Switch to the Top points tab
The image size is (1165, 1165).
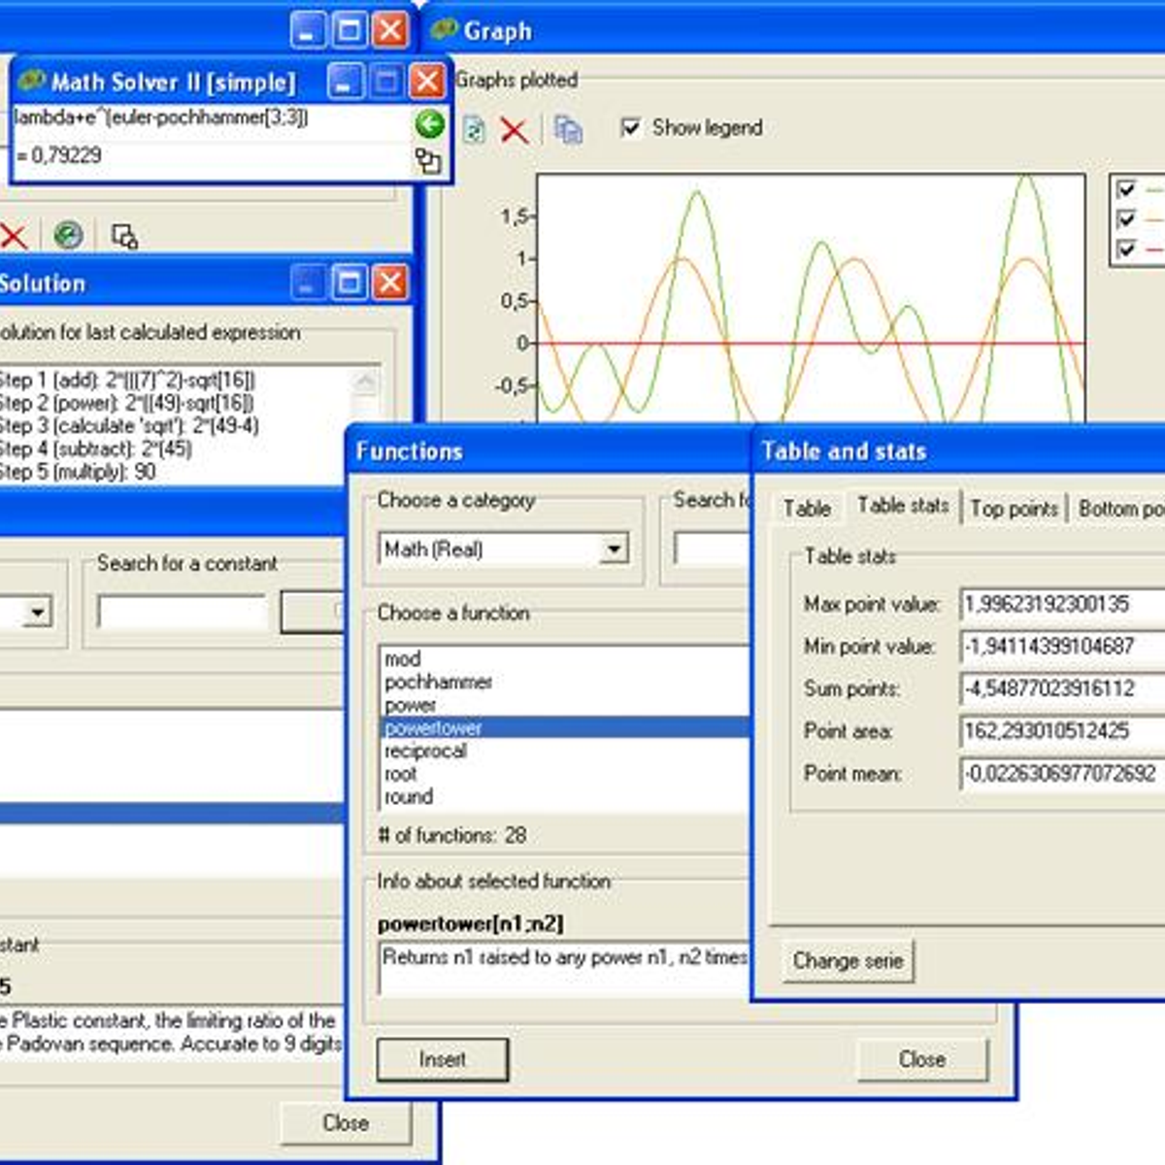coord(1014,508)
